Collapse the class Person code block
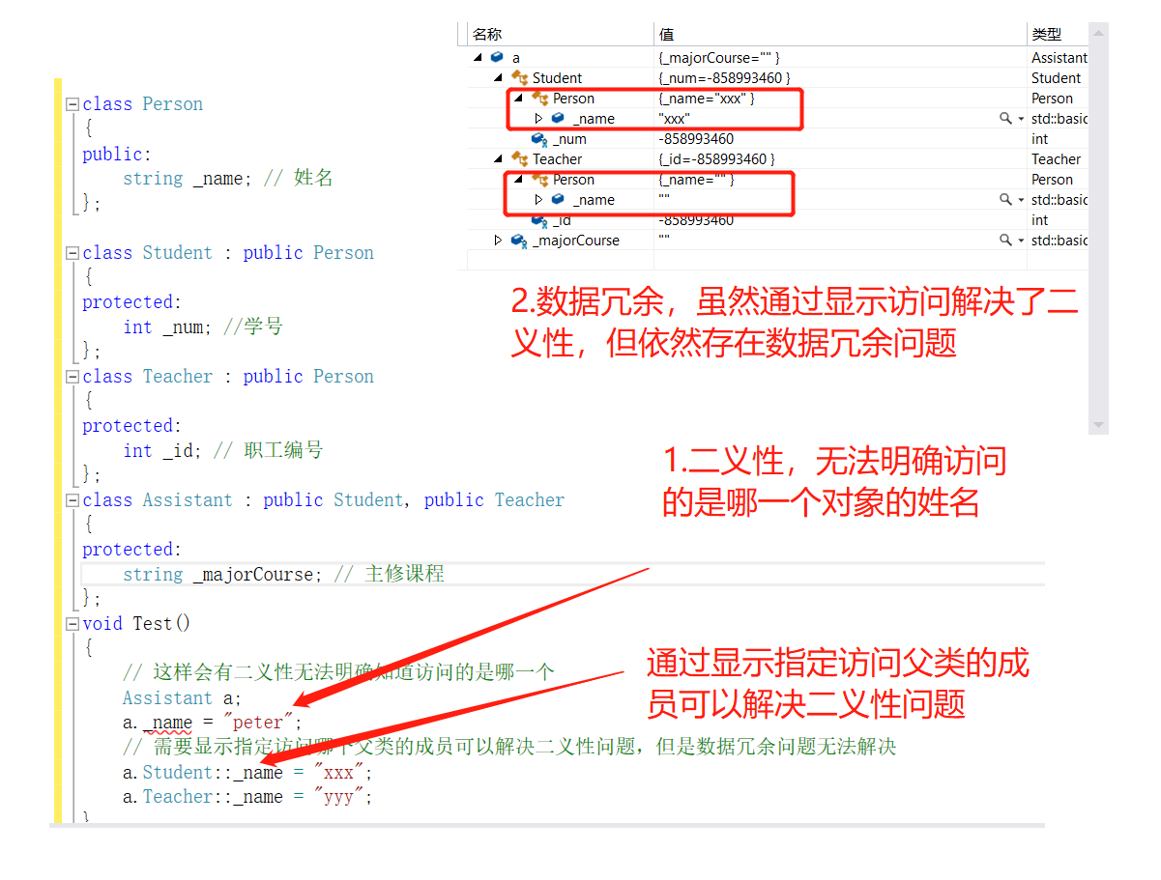The width and height of the screenshot is (1161, 880). tap(72, 104)
